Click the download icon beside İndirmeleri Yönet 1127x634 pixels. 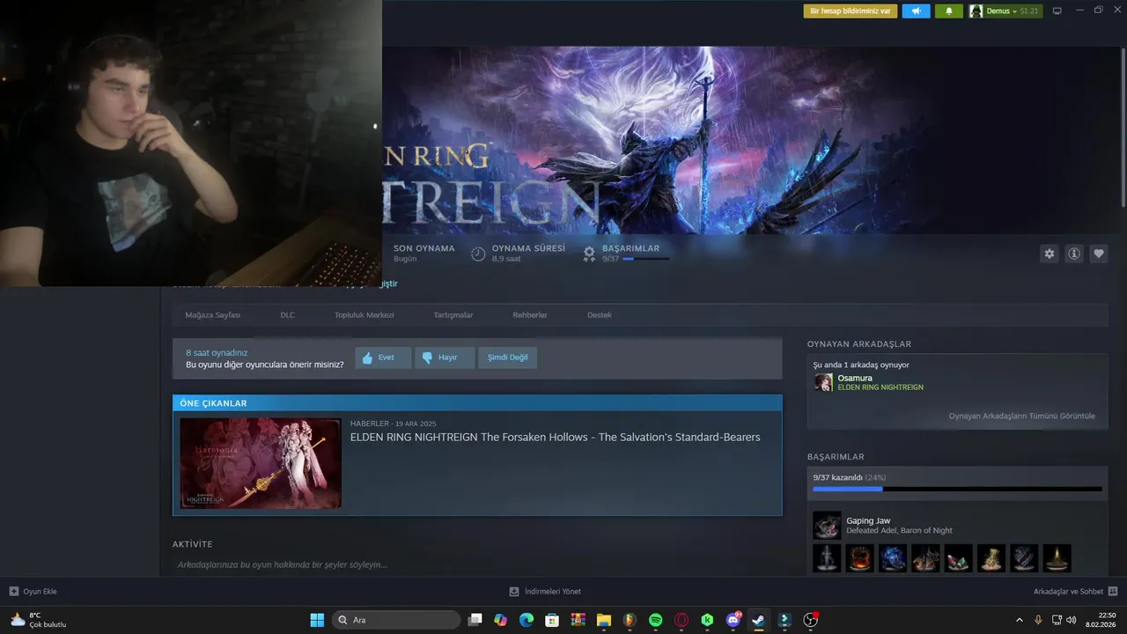pos(514,591)
